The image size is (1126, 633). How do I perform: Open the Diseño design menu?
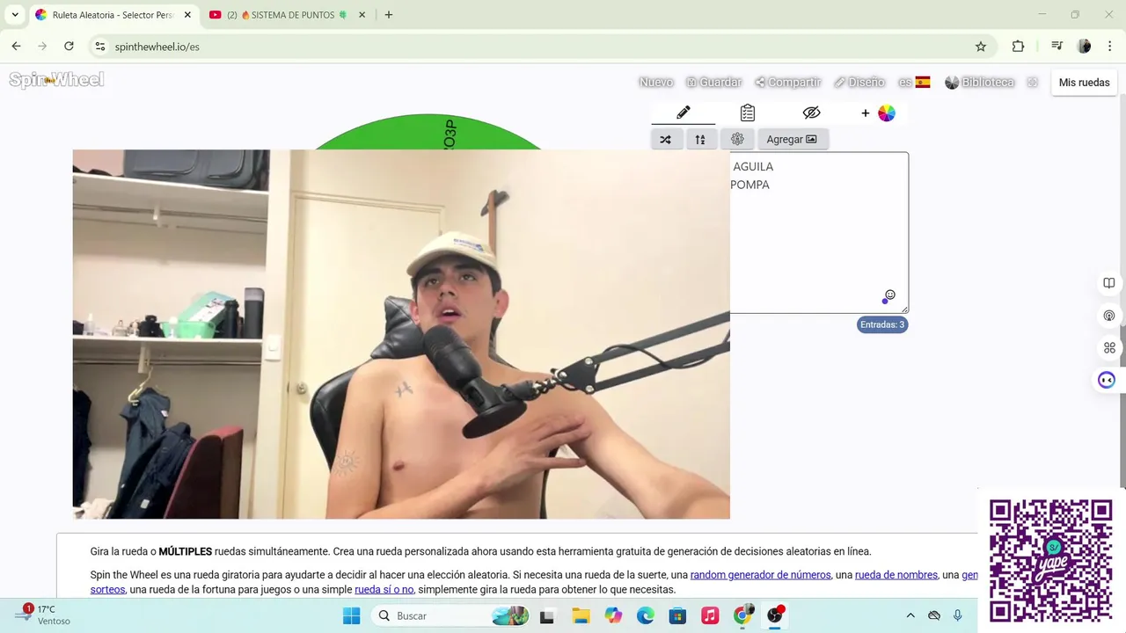[859, 82]
